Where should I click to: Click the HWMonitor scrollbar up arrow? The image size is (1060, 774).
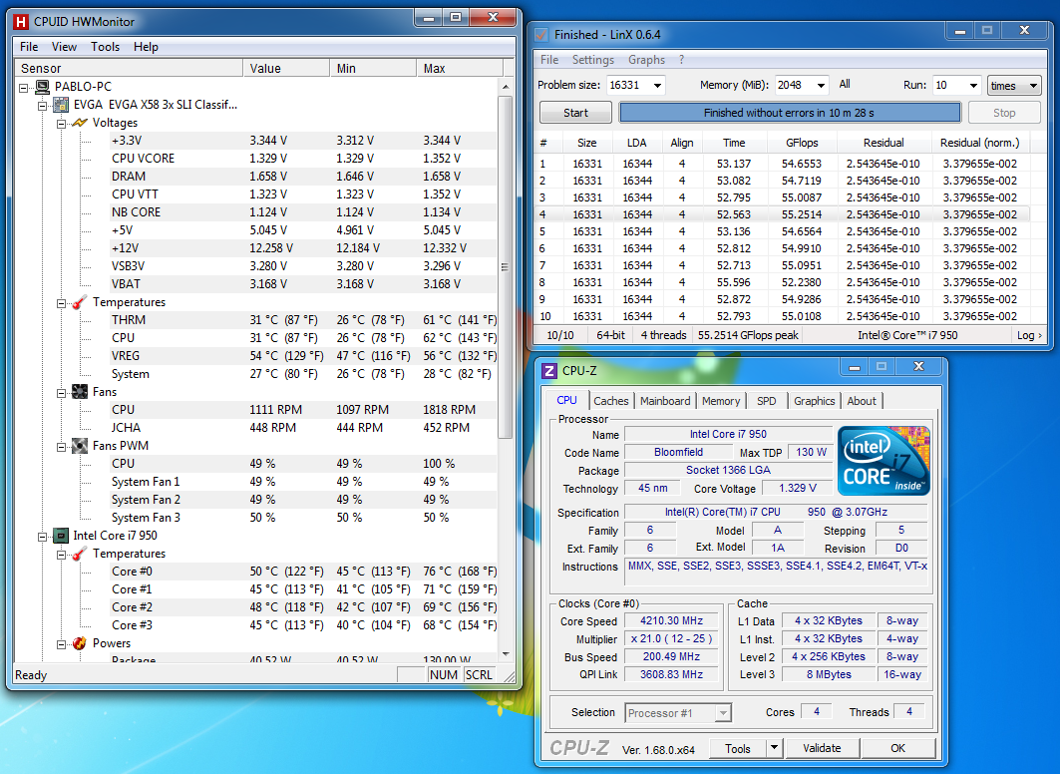point(505,87)
